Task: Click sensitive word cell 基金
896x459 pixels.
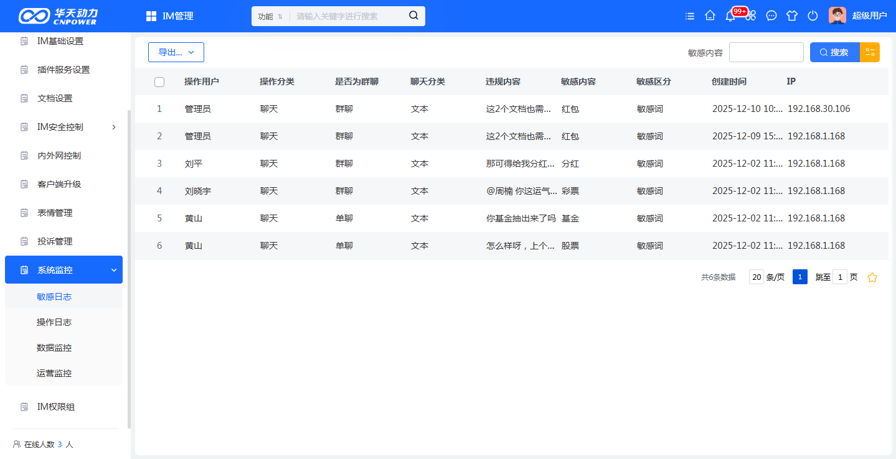Action: pyautogui.click(x=570, y=218)
